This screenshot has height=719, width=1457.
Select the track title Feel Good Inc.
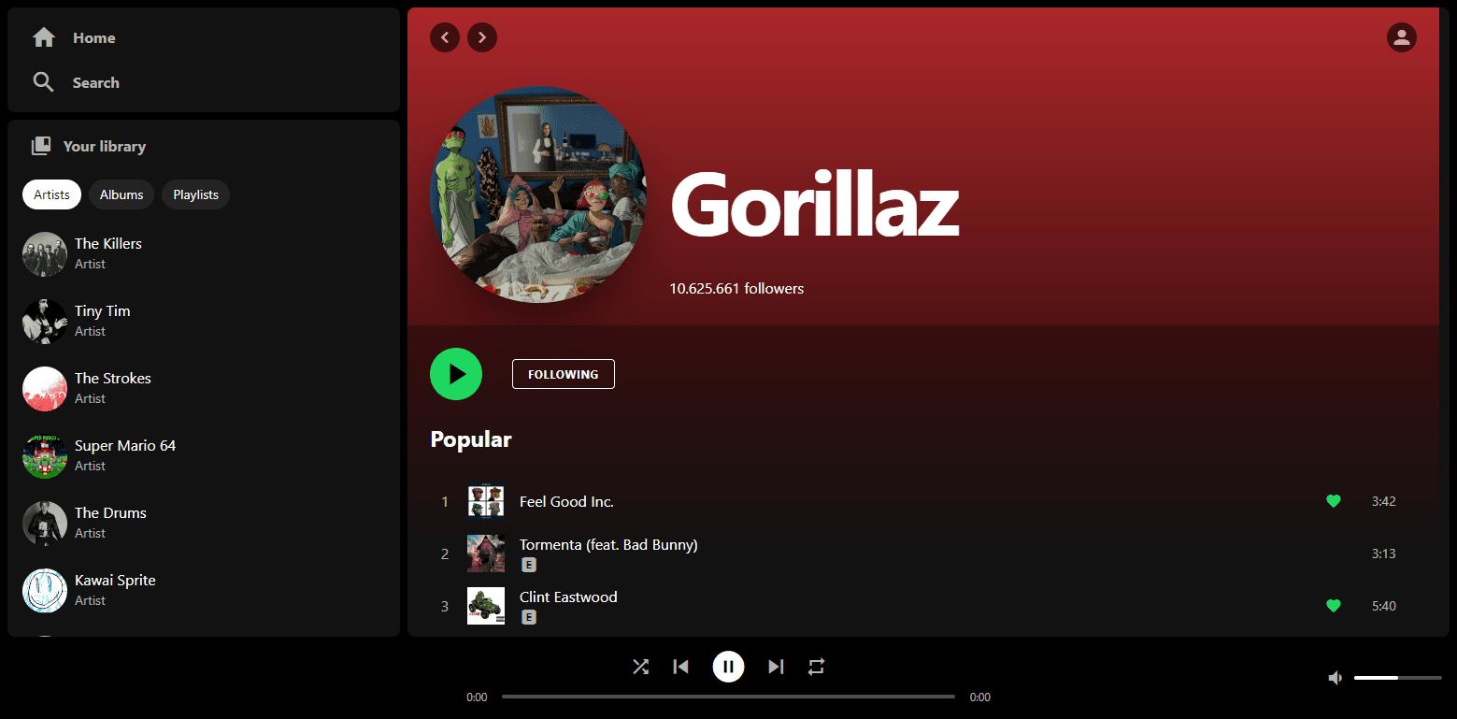[x=566, y=501]
